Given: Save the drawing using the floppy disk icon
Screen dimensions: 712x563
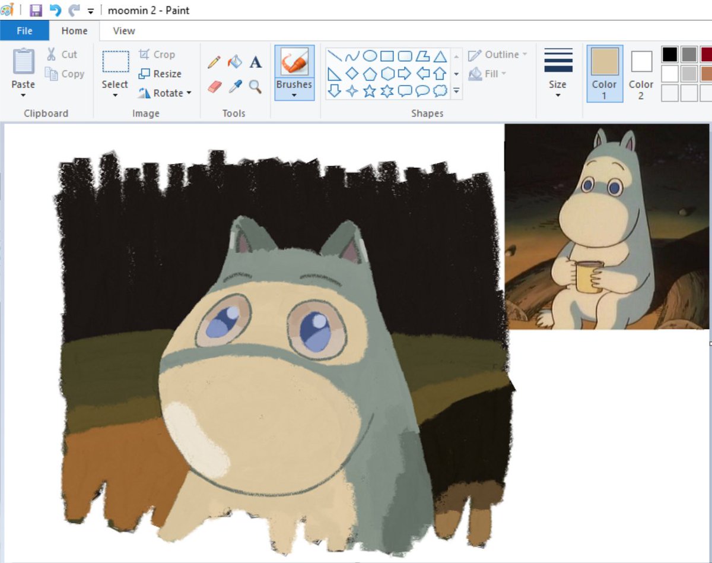Looking at the screenshot, I should [x=36, y=10].
